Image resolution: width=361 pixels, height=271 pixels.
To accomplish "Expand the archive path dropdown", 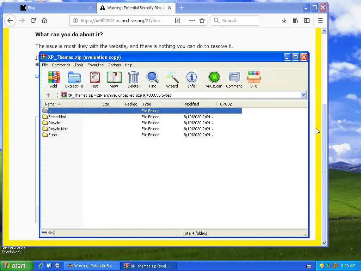I will tap(303, 95).
